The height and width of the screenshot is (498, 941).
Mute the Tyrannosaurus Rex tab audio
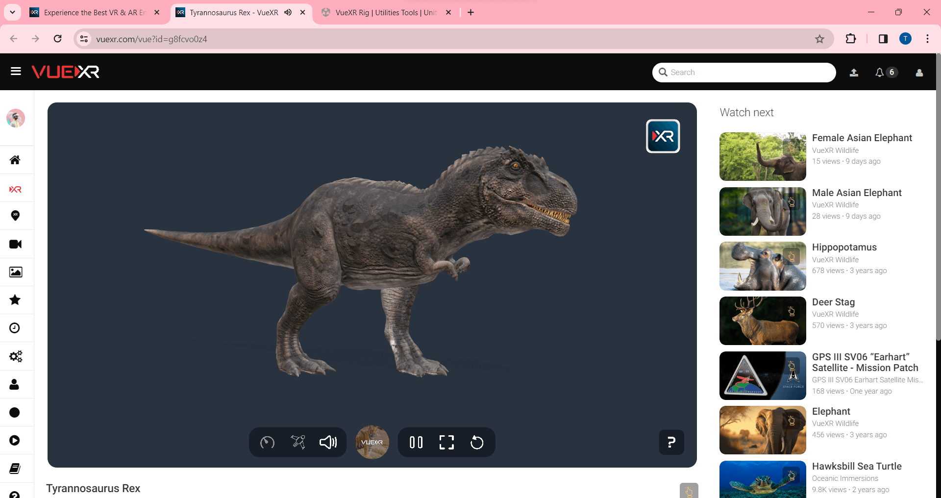point(288,13)
